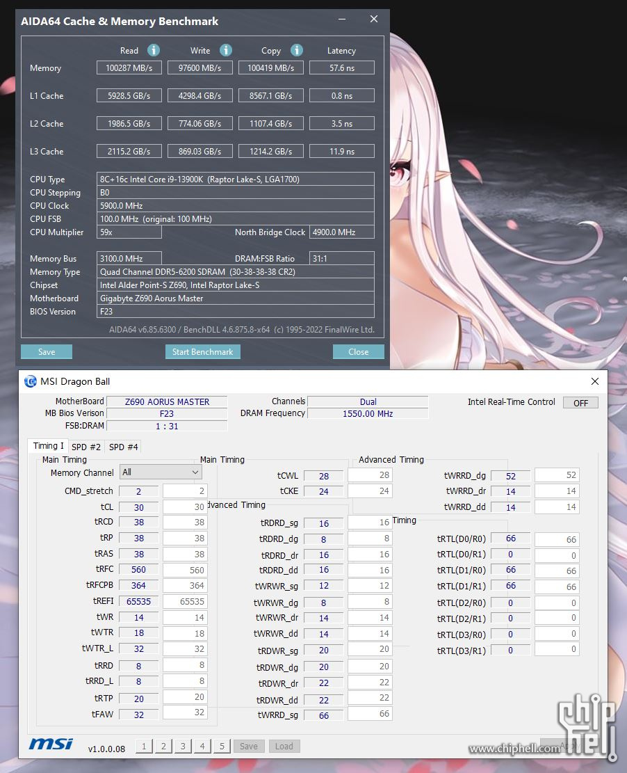Close the MSI Dragon Ball window
Image resolution: width=627 pixels, height=773 pixels.
click(x=595, y=381)
